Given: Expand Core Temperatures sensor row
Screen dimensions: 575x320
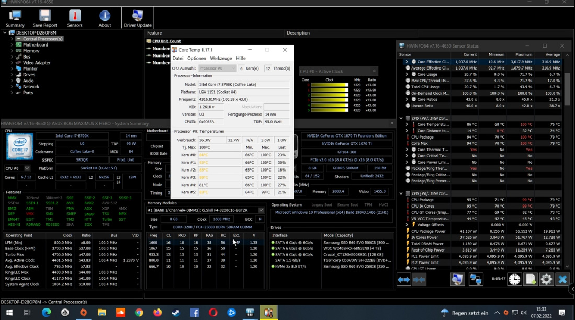Looking at the screenshot, I should (407, 124).
